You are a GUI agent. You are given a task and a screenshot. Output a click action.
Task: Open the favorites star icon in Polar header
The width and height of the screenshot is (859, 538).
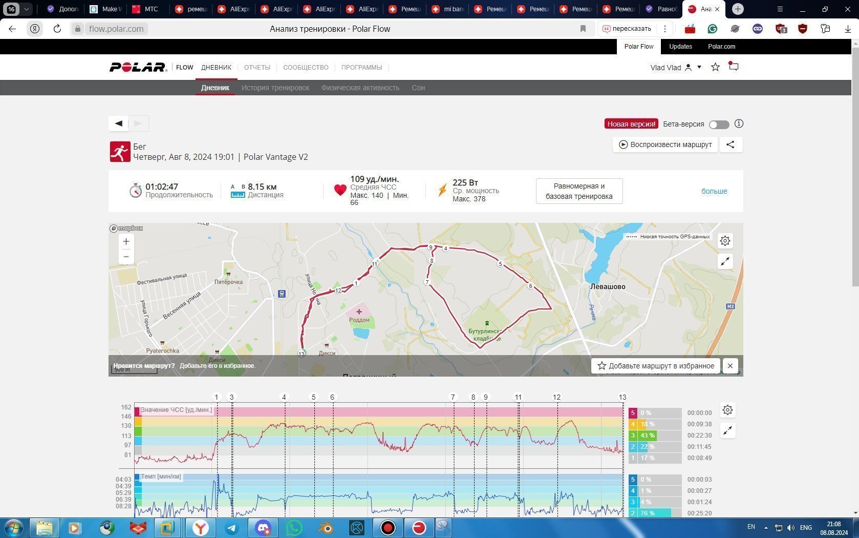click(716, 67)
